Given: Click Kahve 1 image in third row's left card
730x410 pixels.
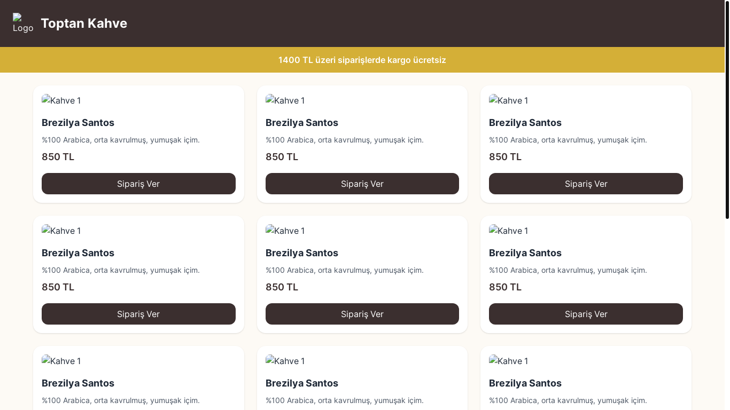Looking at the screenshot, I should point(61,361).
